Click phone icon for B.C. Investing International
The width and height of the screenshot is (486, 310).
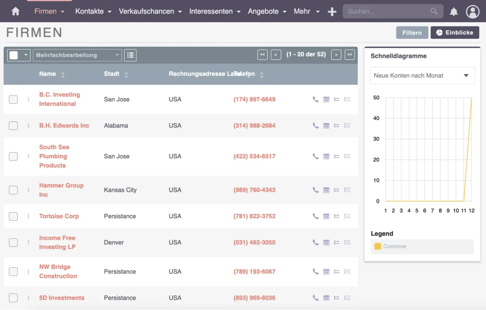pyautogui.click(x=316, y=99)
